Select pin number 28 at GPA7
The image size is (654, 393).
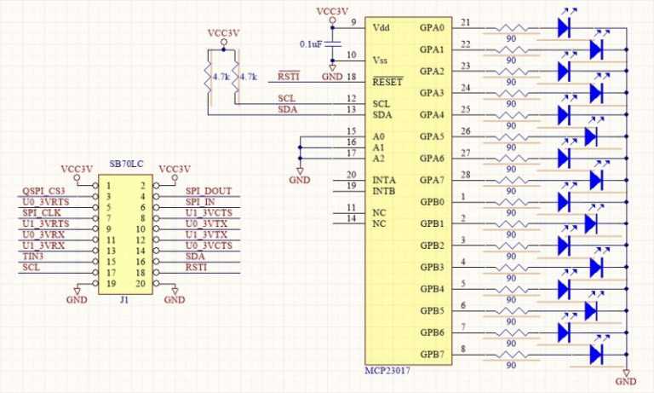coord(466,175)
